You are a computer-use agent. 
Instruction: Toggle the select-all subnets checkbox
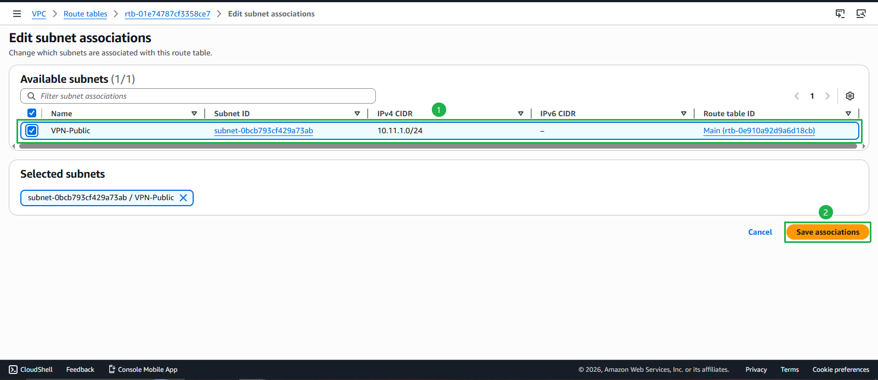32,113
